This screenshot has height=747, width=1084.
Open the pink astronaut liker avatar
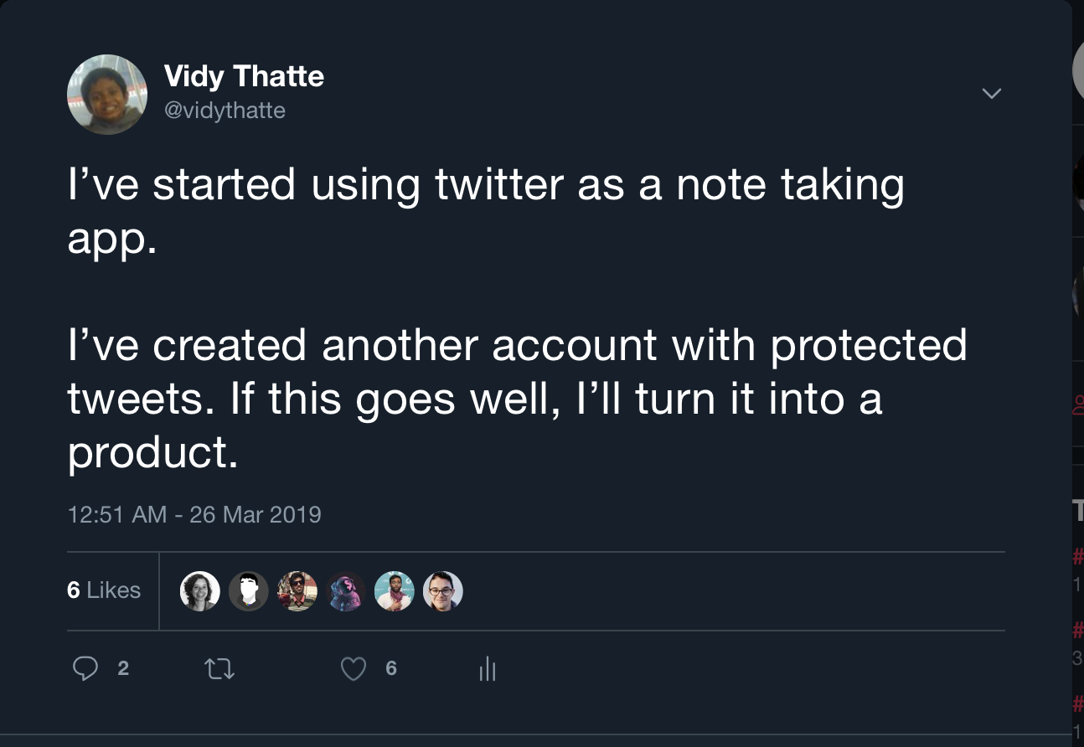tap(346, 591)
